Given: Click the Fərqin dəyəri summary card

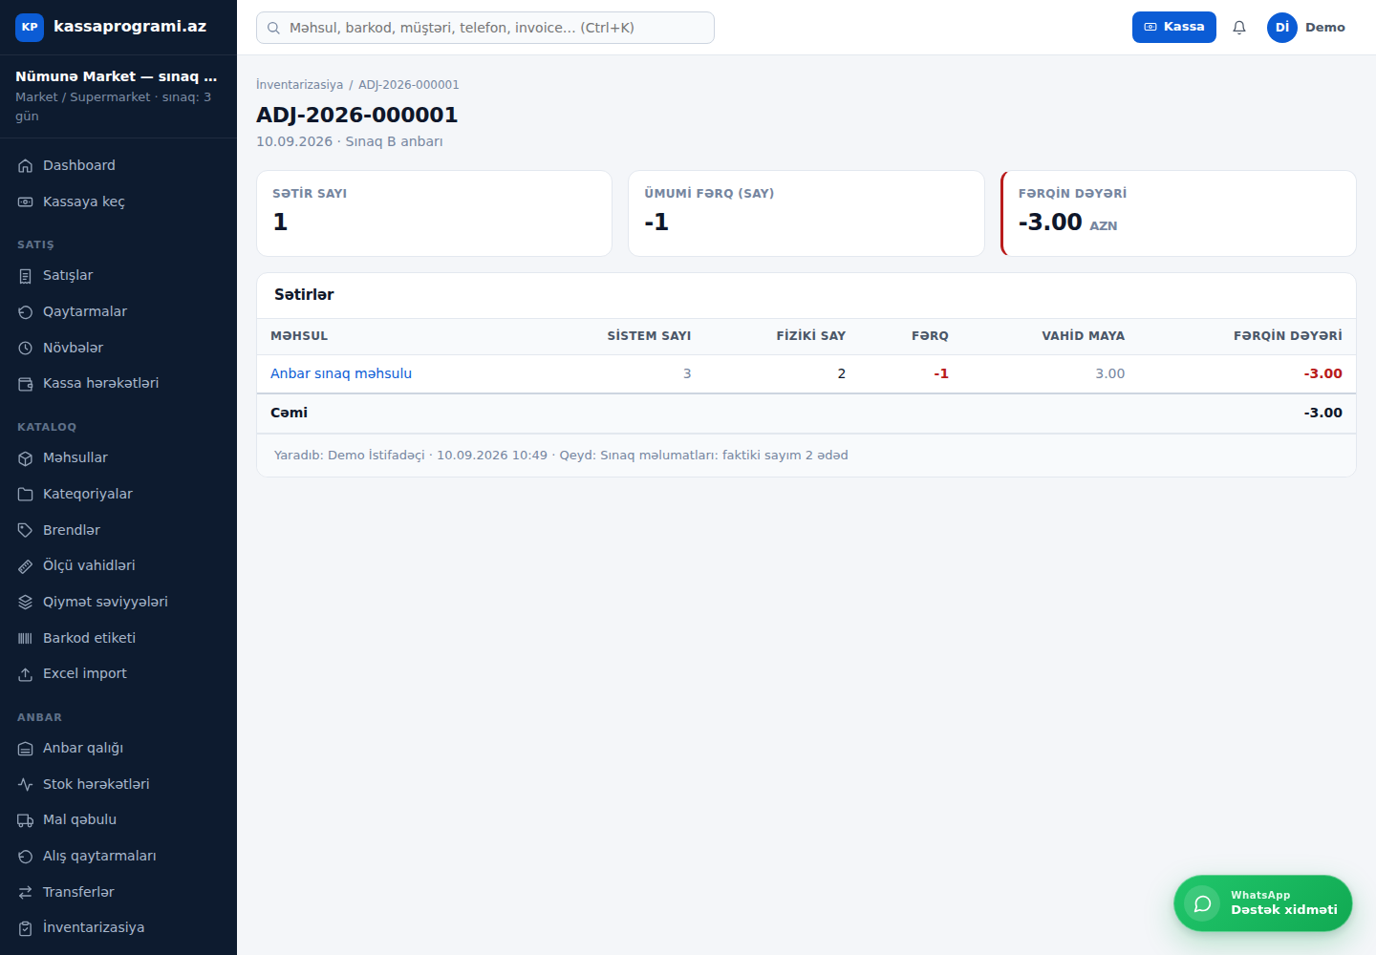Looking at the screenshot, I should coord(1178,213).
